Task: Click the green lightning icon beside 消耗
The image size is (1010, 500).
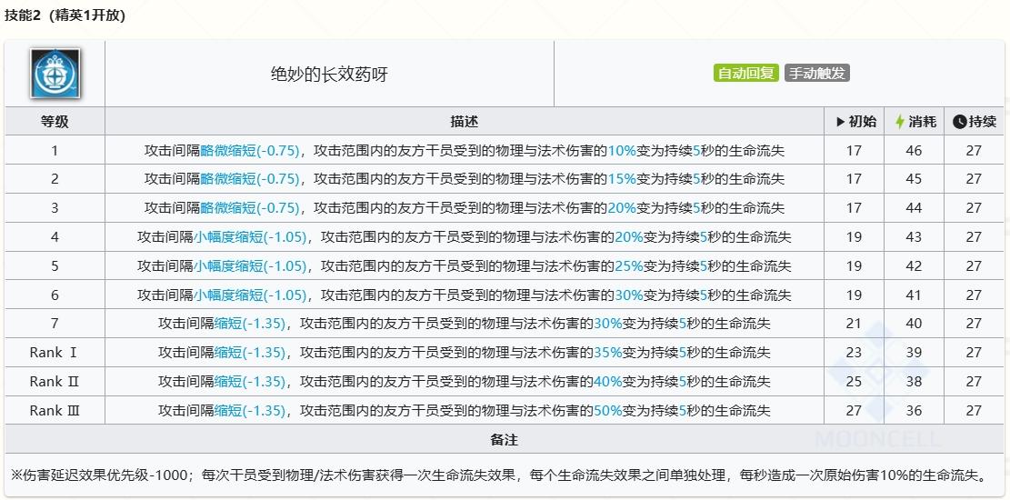Action: [900, 122]
